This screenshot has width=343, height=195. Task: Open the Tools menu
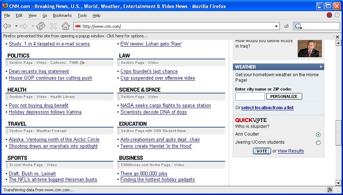[82, 15]
